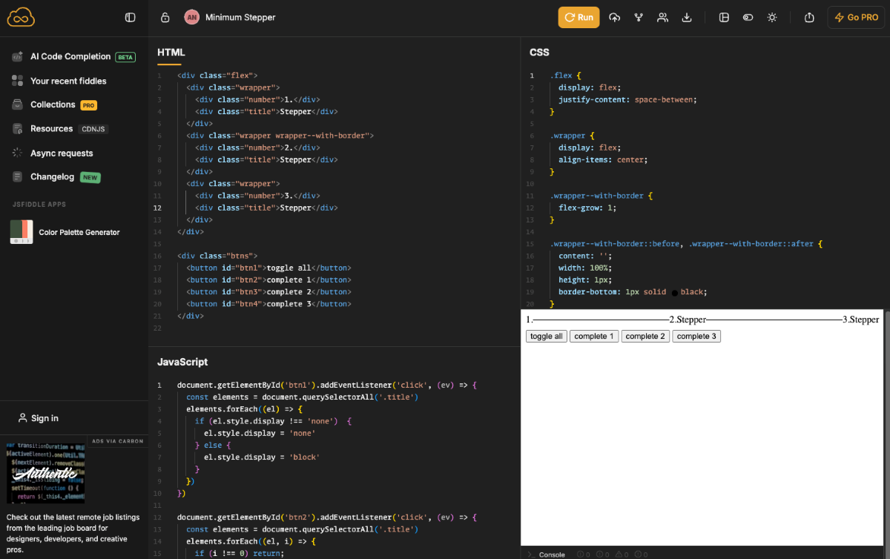The image size is (890, 559).
Task: Download the fiddle via the download icon
Action: (x=686, y=17)
